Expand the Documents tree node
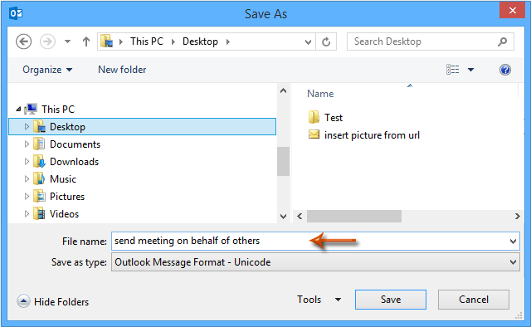531x327 pixels. click(27, 144)
